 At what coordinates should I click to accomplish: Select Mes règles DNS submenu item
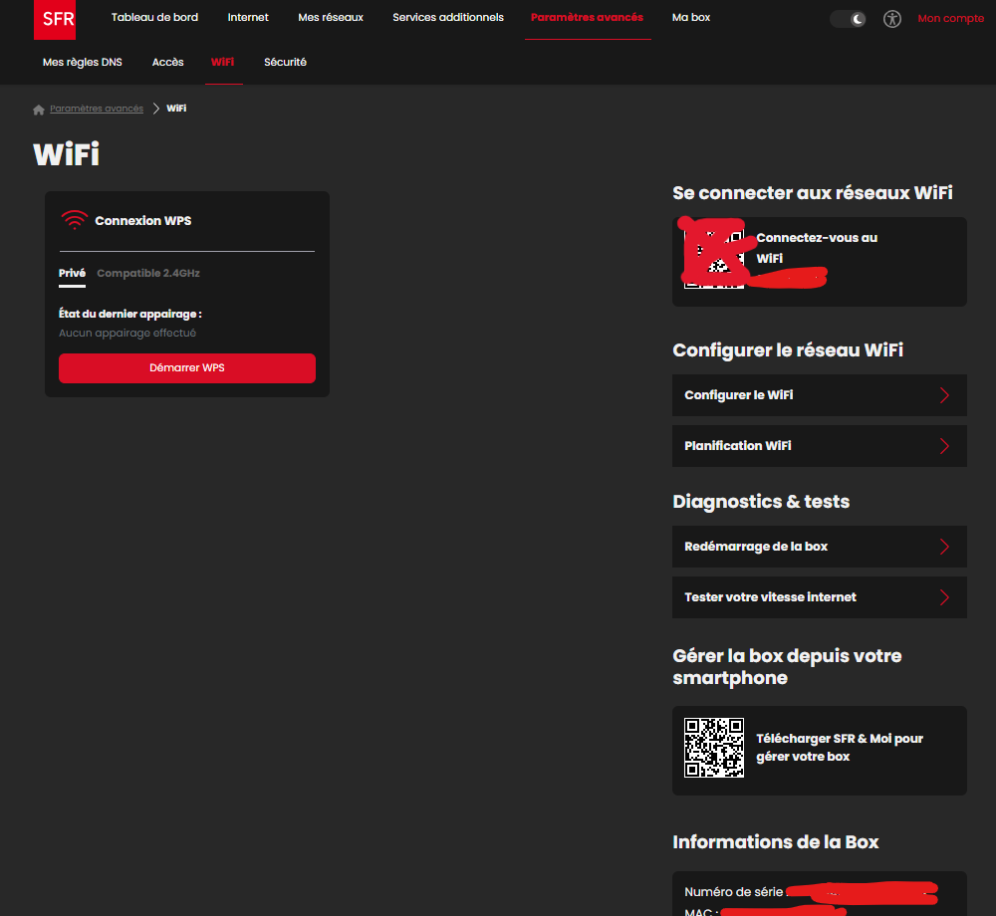click(x=83, y=62)
